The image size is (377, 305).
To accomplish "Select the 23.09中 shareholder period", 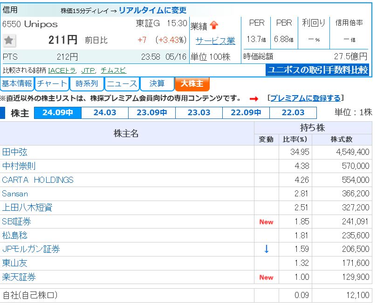I will tap(152, 112).
